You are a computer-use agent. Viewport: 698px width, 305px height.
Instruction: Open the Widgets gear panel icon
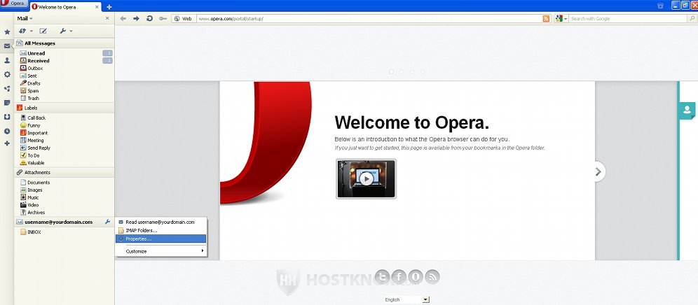(7, 74)
